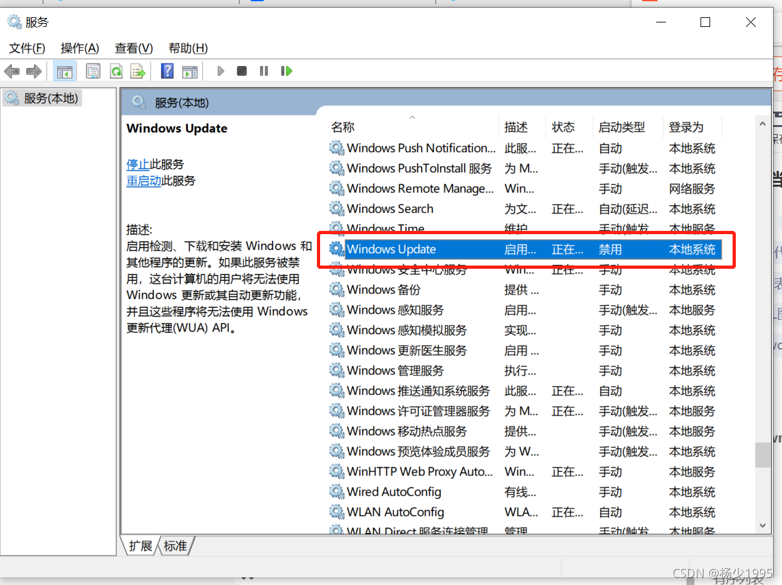Click the Back arrow toolbar icon

(x=12, y=71)
